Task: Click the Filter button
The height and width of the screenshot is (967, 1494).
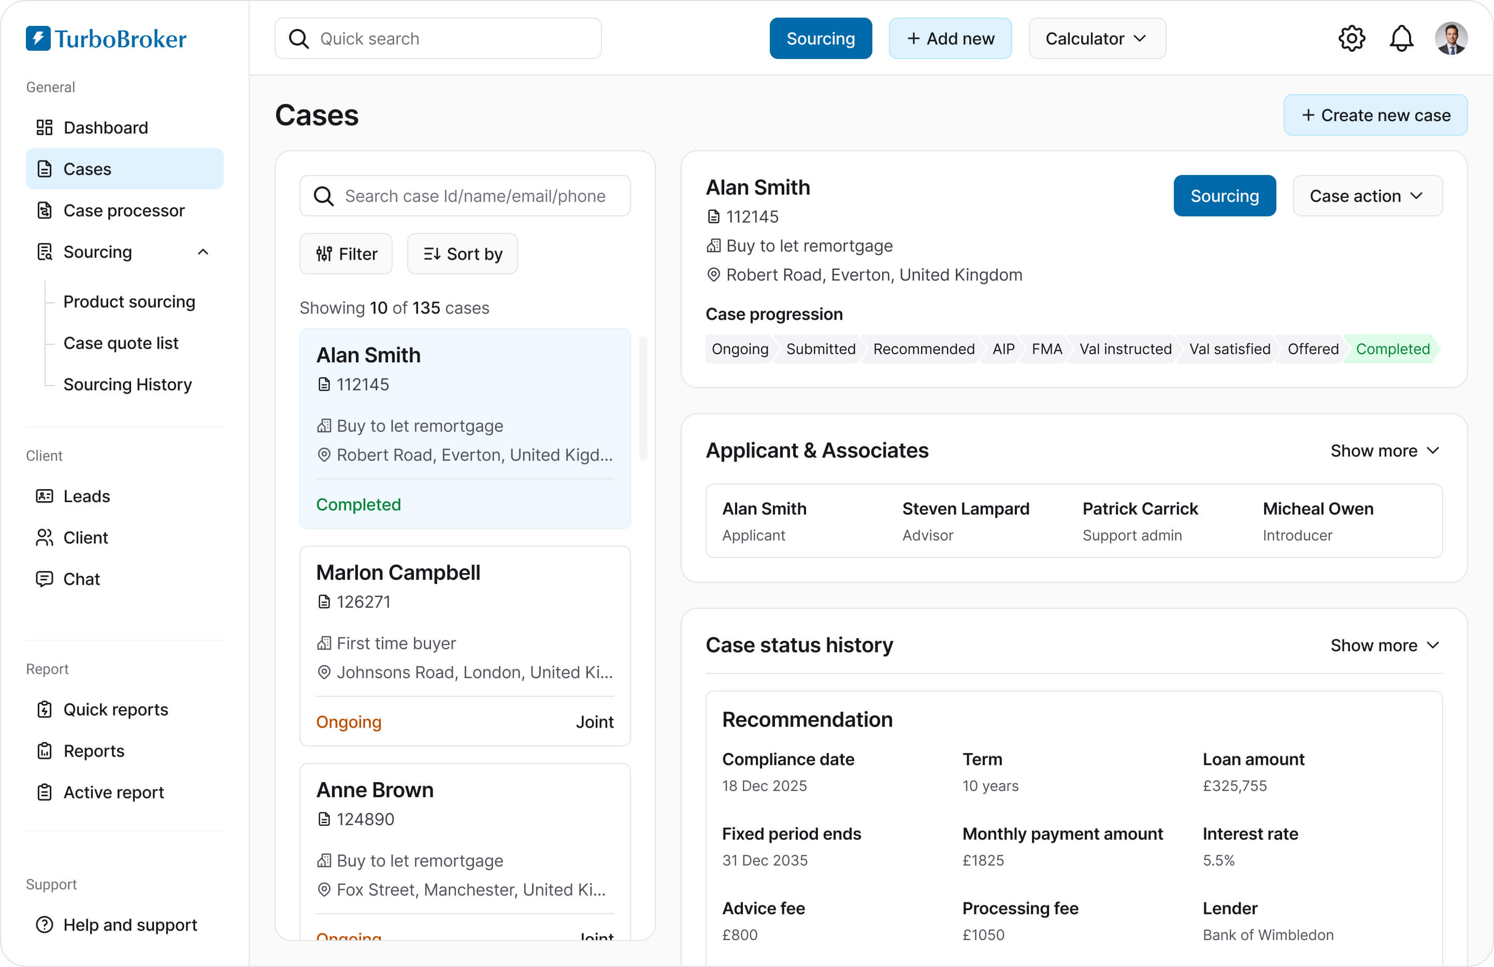Action: pyautogui.click(x=346, y=254)
